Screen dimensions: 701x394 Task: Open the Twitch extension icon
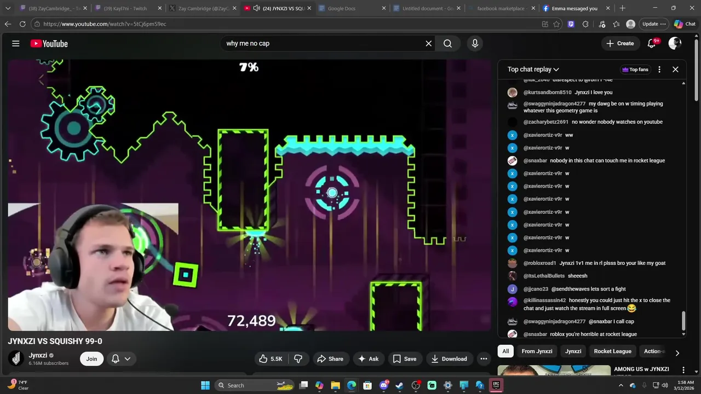point(571,24)
